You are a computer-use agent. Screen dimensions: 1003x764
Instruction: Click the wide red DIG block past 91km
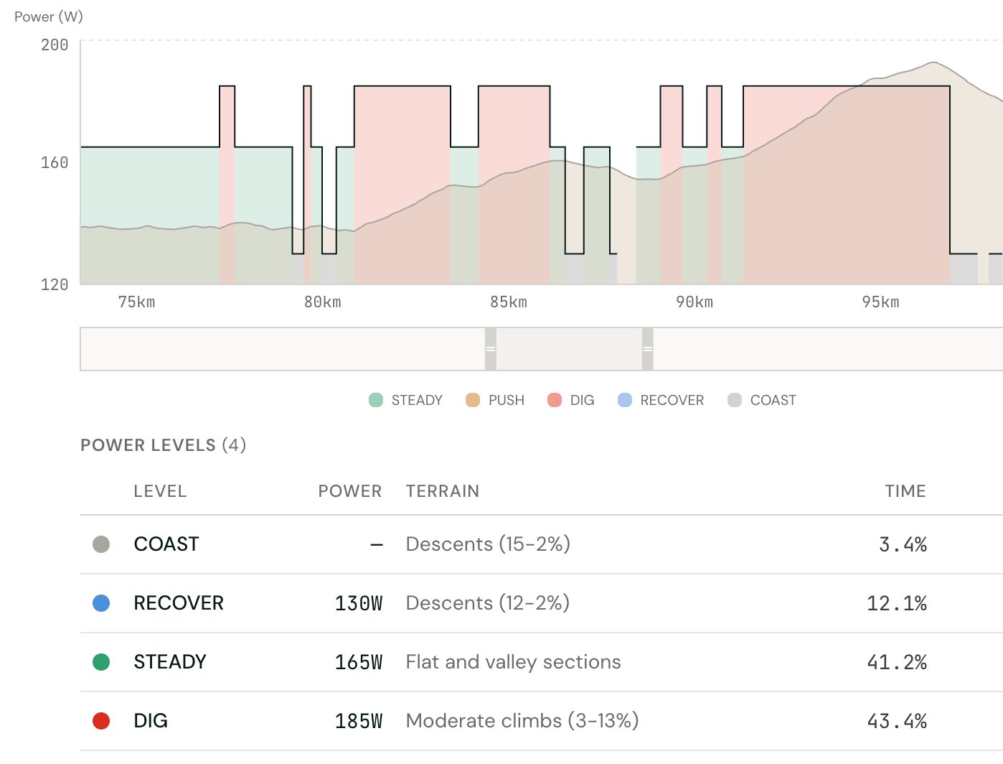[847, 185]
